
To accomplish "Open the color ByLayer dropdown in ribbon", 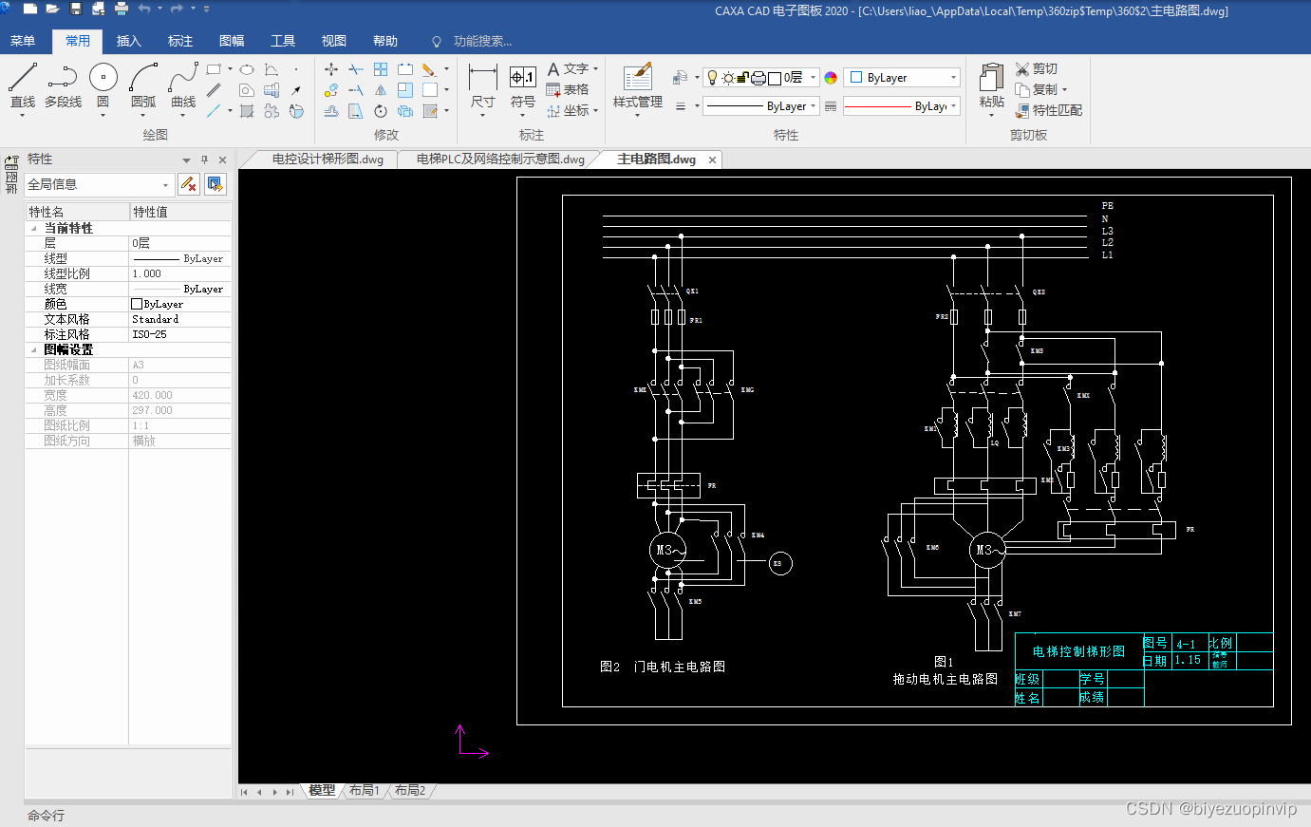I will [902, 78].
